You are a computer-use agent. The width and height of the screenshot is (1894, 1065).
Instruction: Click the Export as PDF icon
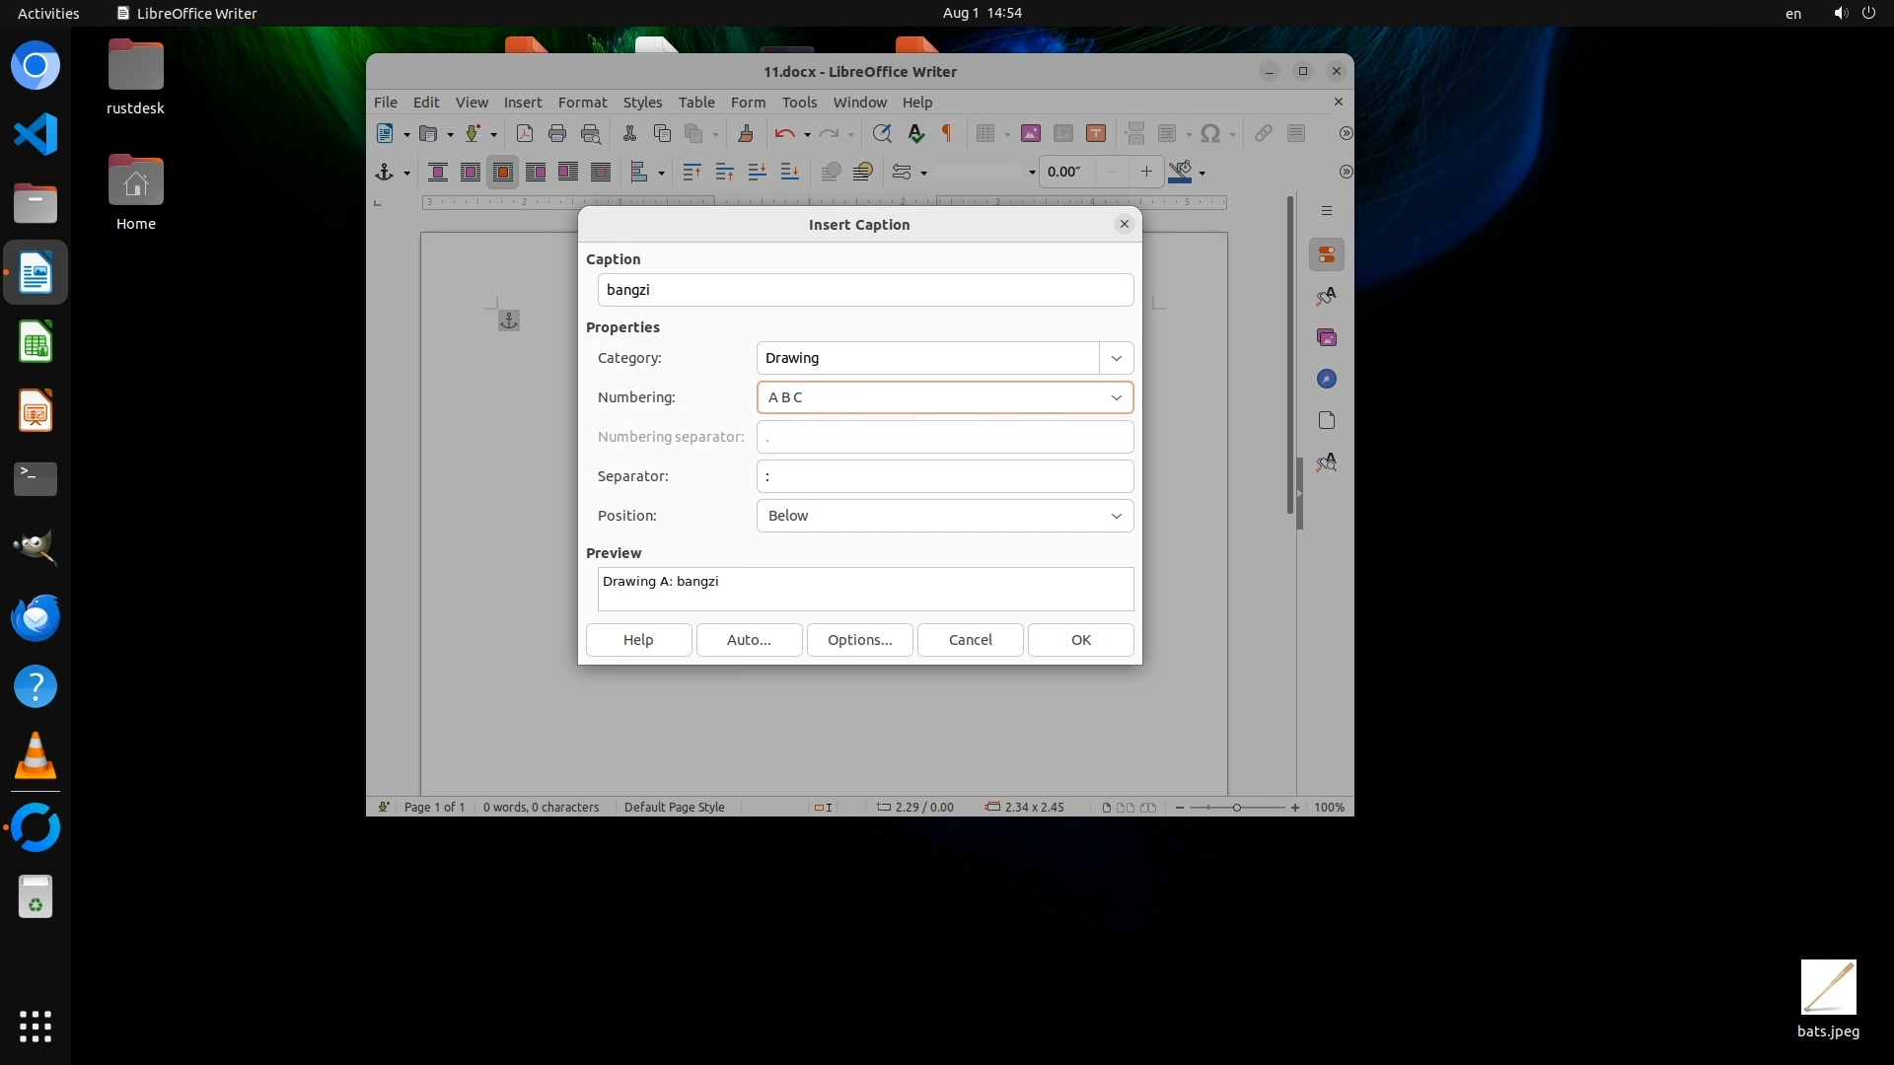pyautogui.click(x=525, y=134)
